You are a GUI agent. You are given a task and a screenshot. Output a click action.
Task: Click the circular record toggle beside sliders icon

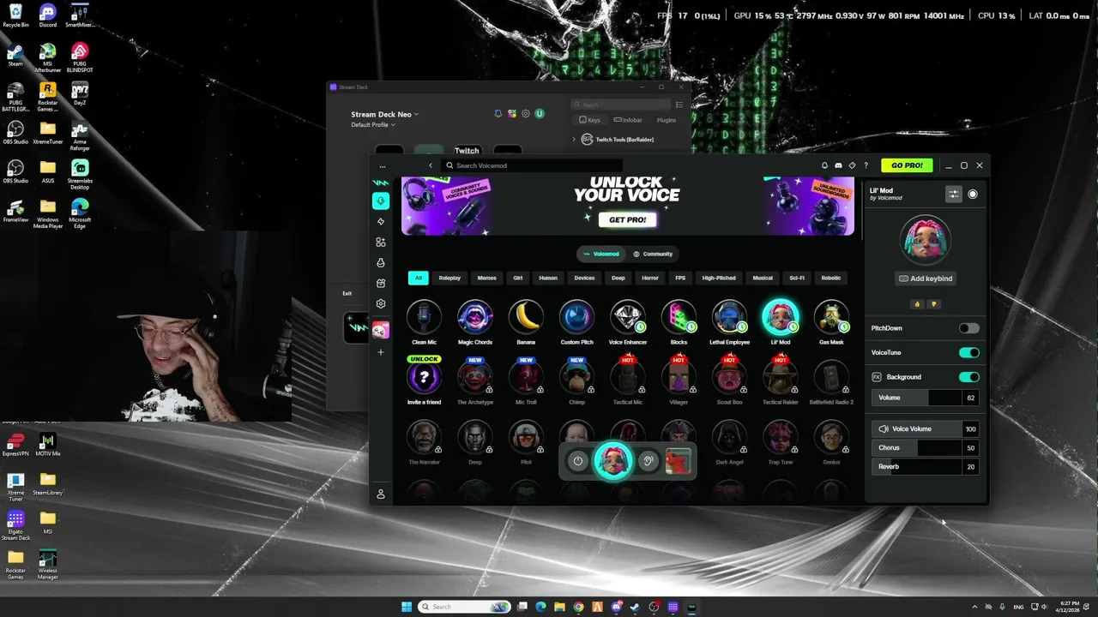973,194
